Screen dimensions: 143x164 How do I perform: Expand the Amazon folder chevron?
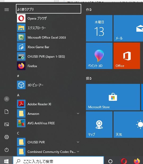78,113
